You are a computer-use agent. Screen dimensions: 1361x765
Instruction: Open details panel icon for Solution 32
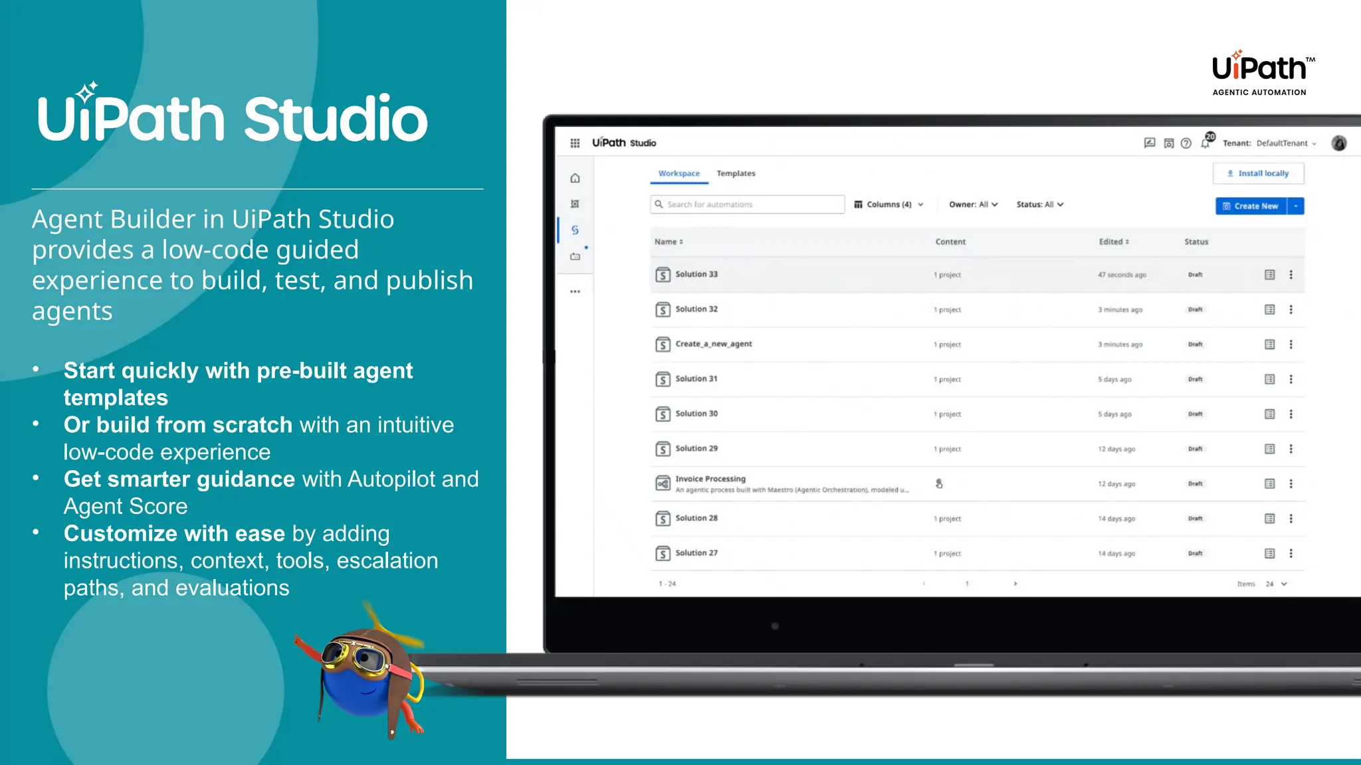[1269, 309]
